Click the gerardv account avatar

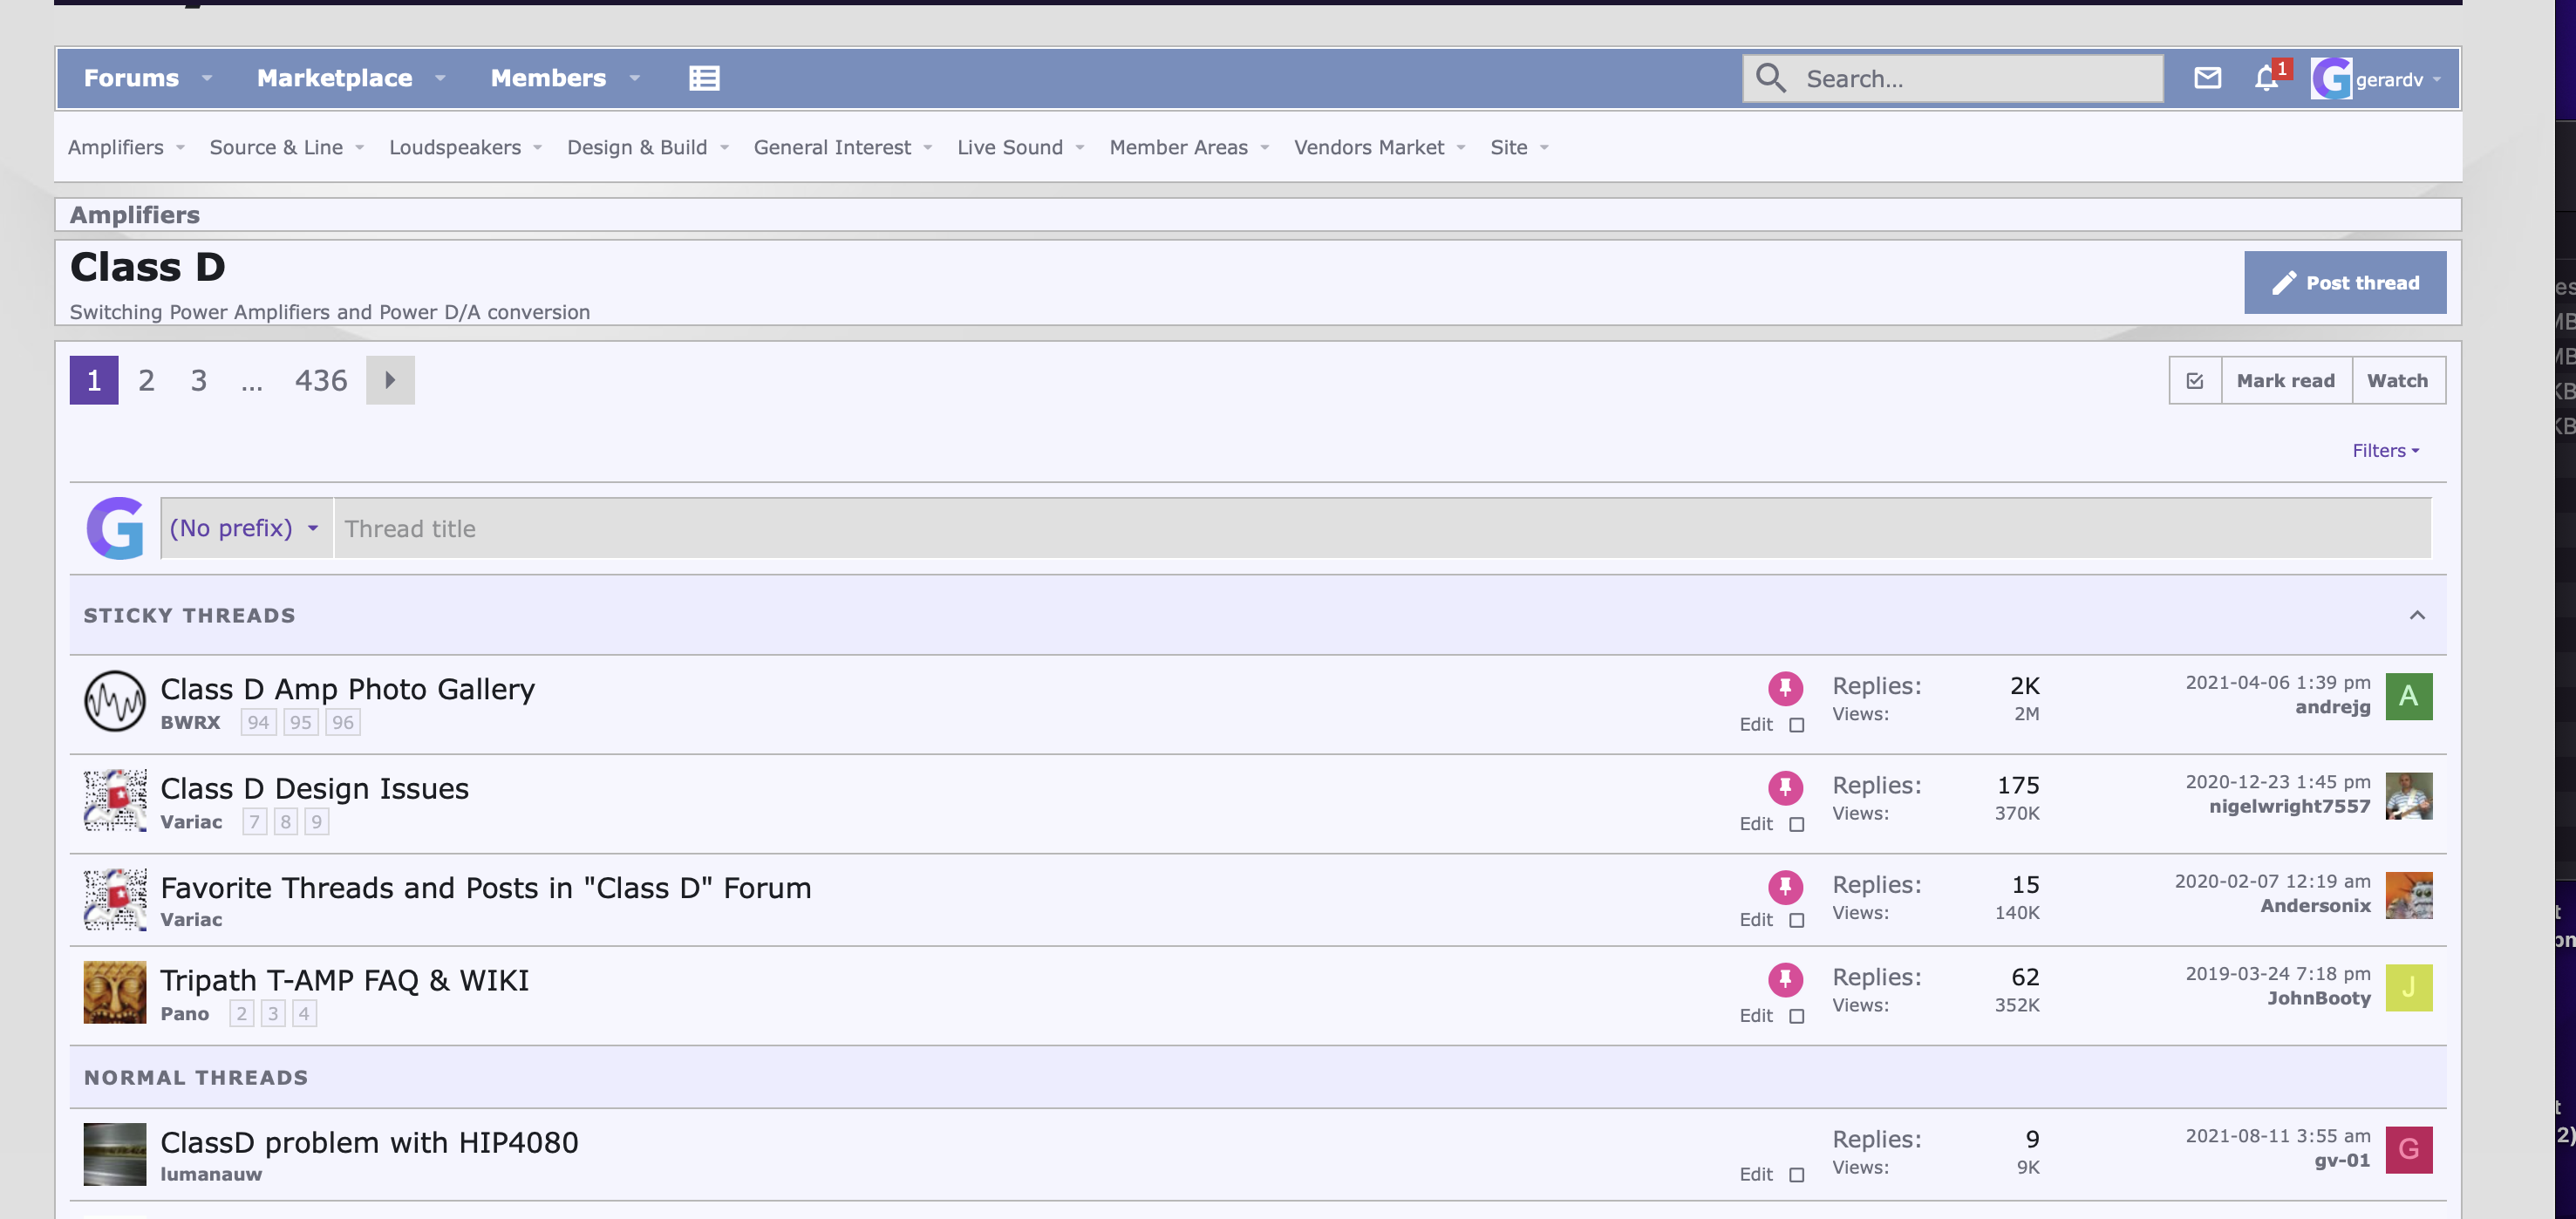click(2331, 78)
